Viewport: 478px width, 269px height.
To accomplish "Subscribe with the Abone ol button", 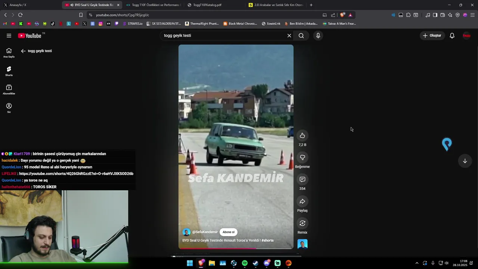I will (x=229, y=232).
